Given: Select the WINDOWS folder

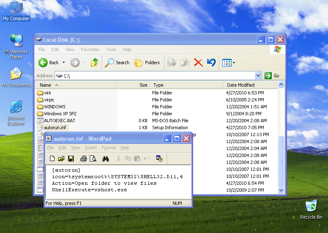Looking at the screenshot, I should [x=51, y=107].
